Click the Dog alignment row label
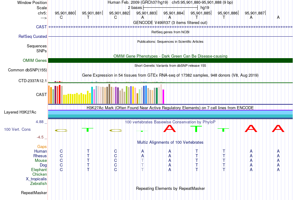 coord(43,165)
